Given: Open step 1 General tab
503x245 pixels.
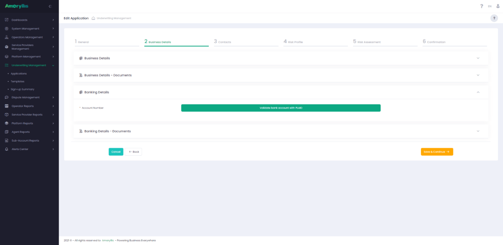Looking at the screenshot, I should (x=83, y=42).
